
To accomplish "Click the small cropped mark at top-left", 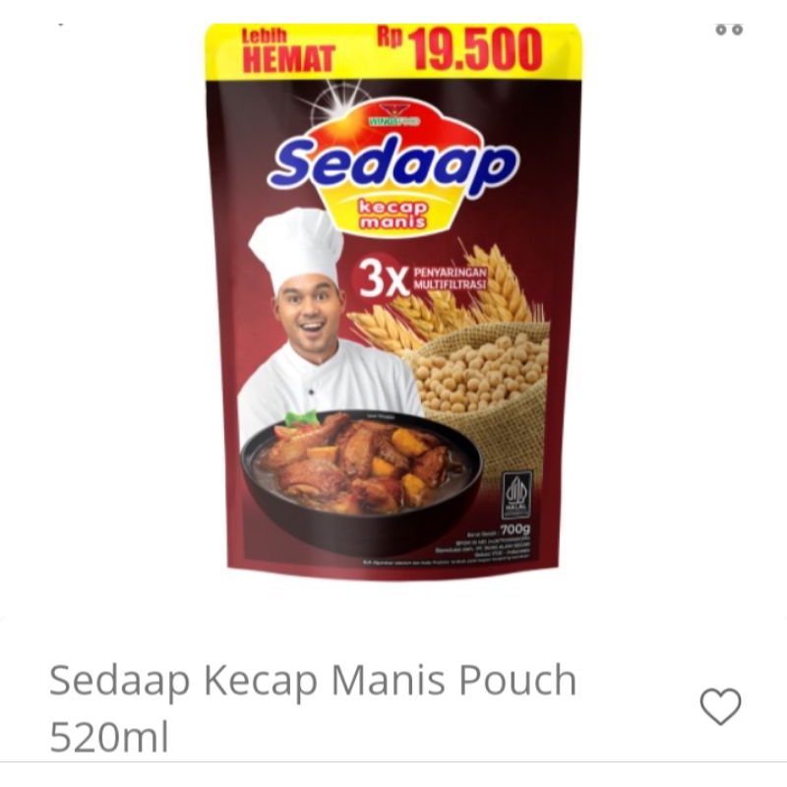I will [x=61, y=25].
